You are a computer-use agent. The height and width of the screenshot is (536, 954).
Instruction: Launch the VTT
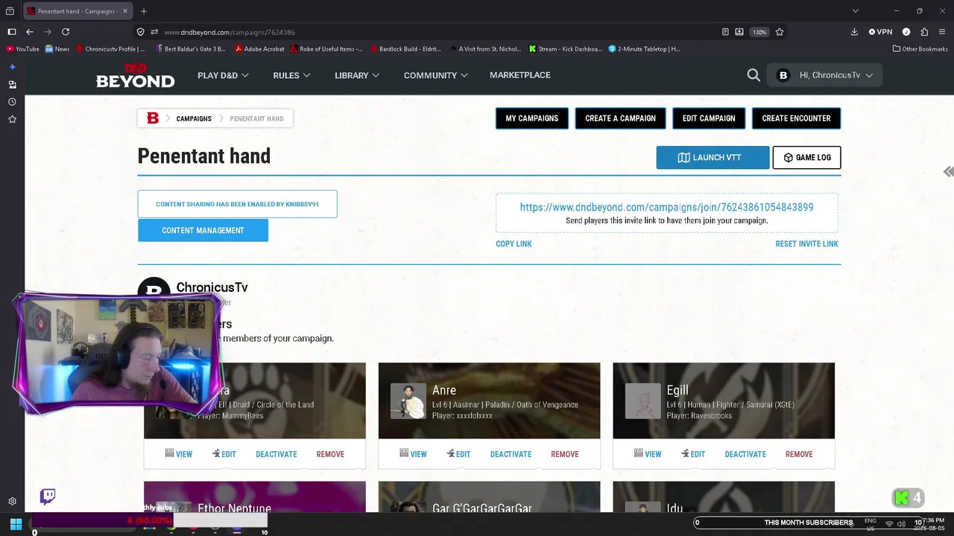coord(713,158)
